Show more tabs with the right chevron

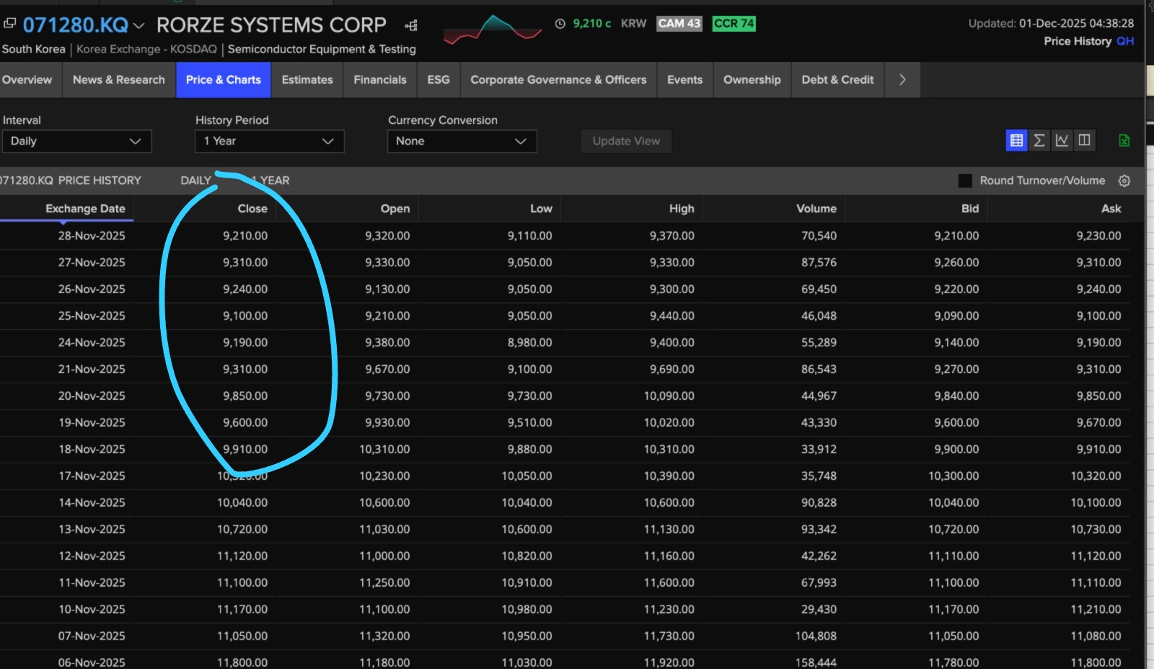pos(902,79)
